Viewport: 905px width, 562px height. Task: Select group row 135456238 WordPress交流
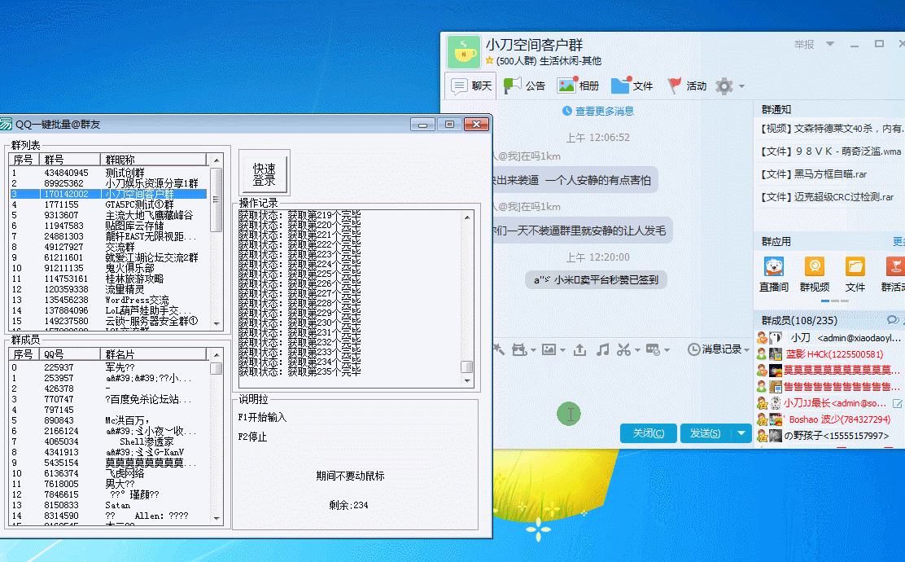(108, 300)
